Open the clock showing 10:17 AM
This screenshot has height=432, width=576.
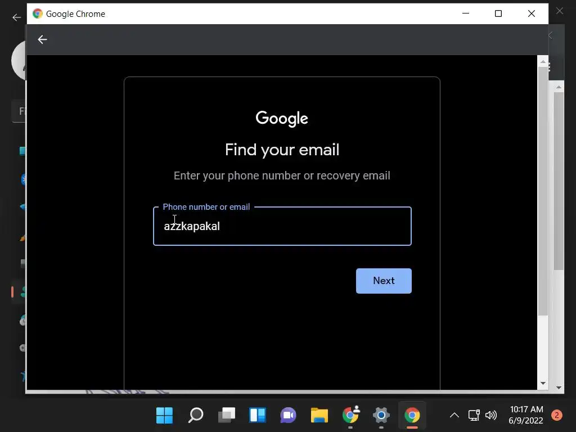pos(526,415)
